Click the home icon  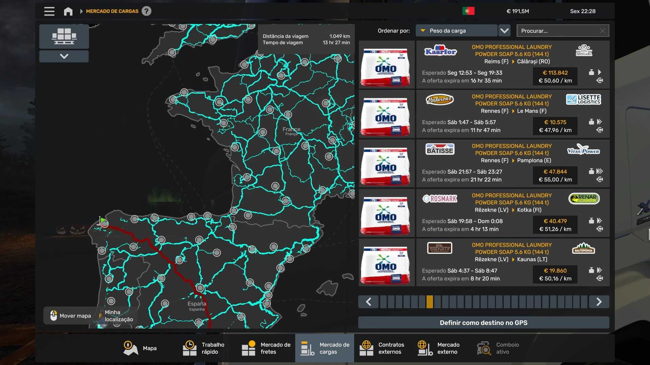[68, 11]
